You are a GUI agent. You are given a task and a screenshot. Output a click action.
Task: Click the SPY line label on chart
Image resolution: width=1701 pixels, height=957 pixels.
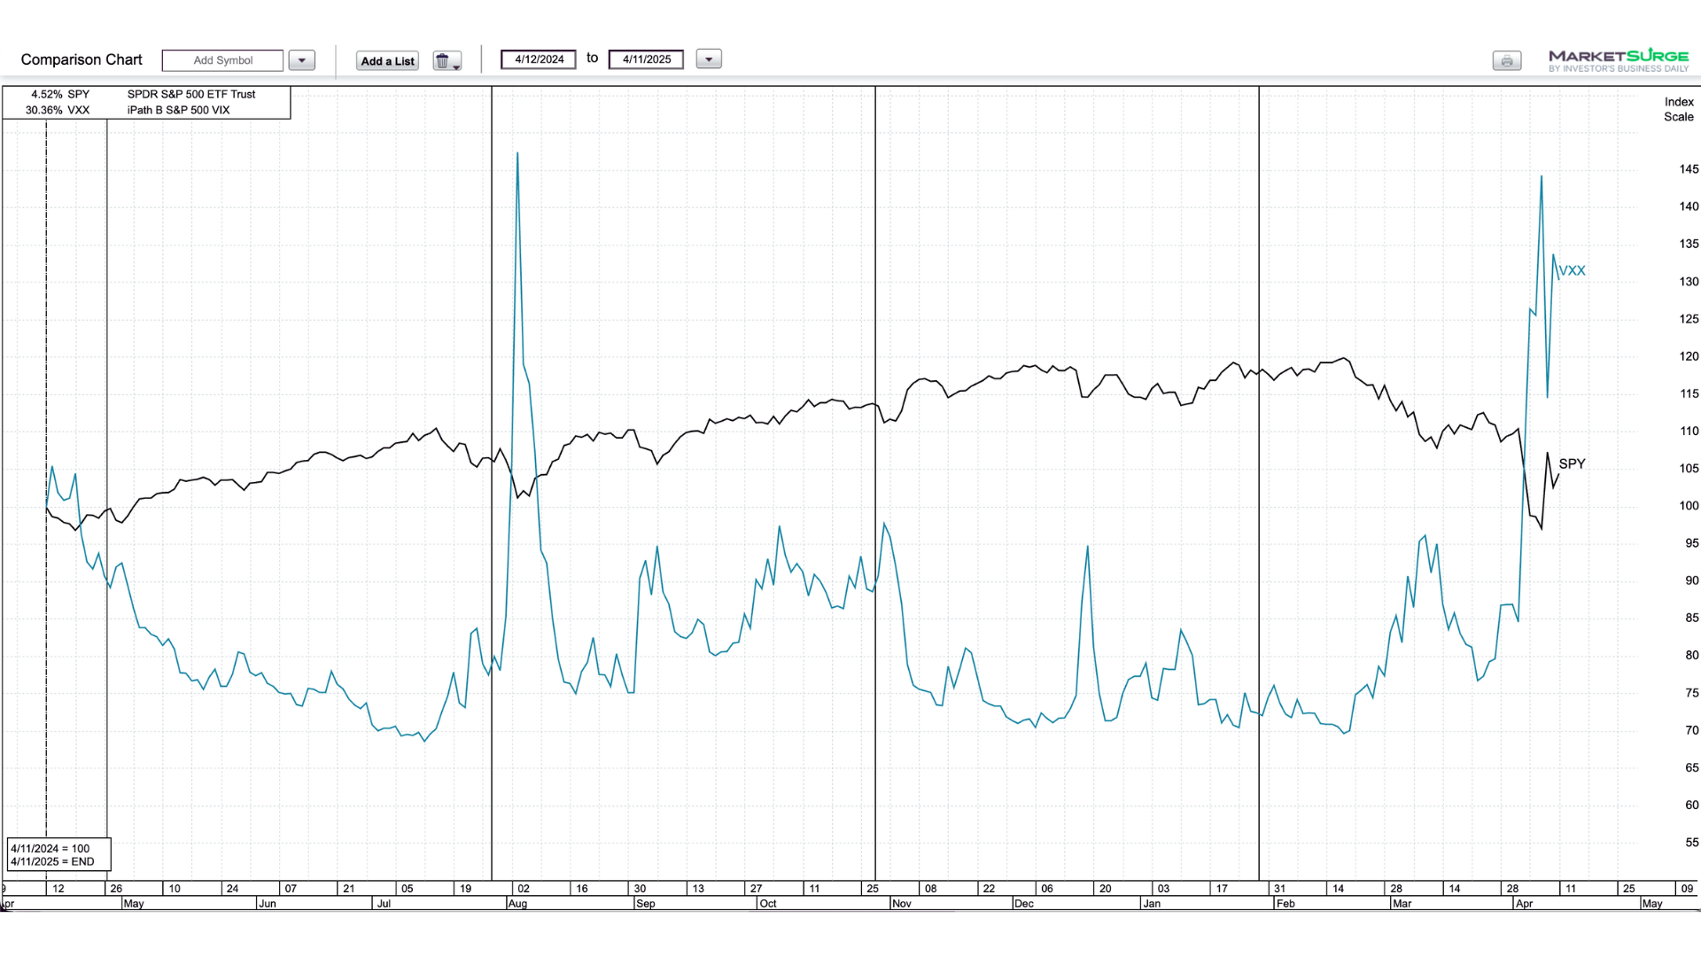pos(1572,463)
